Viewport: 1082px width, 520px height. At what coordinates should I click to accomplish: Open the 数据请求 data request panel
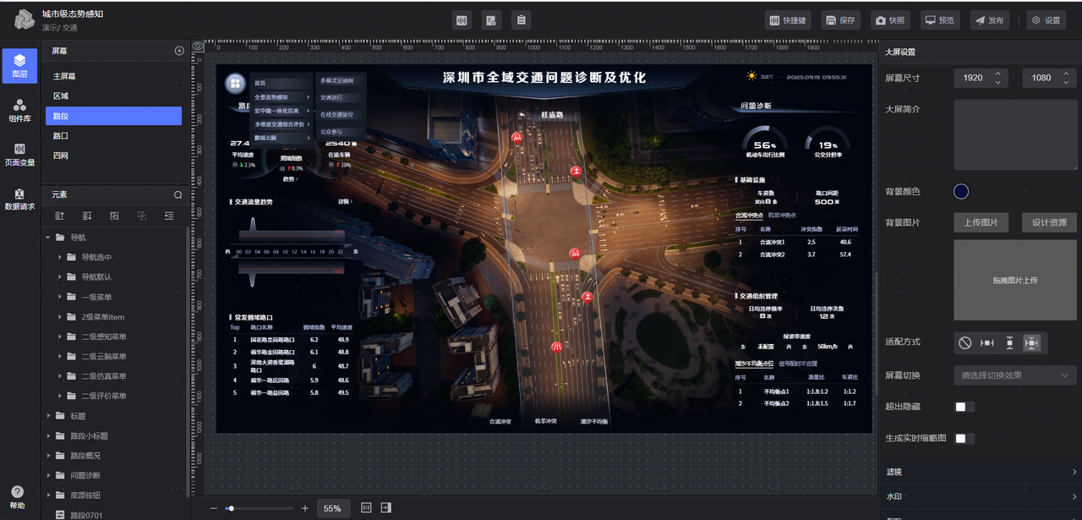coord(19,199)
